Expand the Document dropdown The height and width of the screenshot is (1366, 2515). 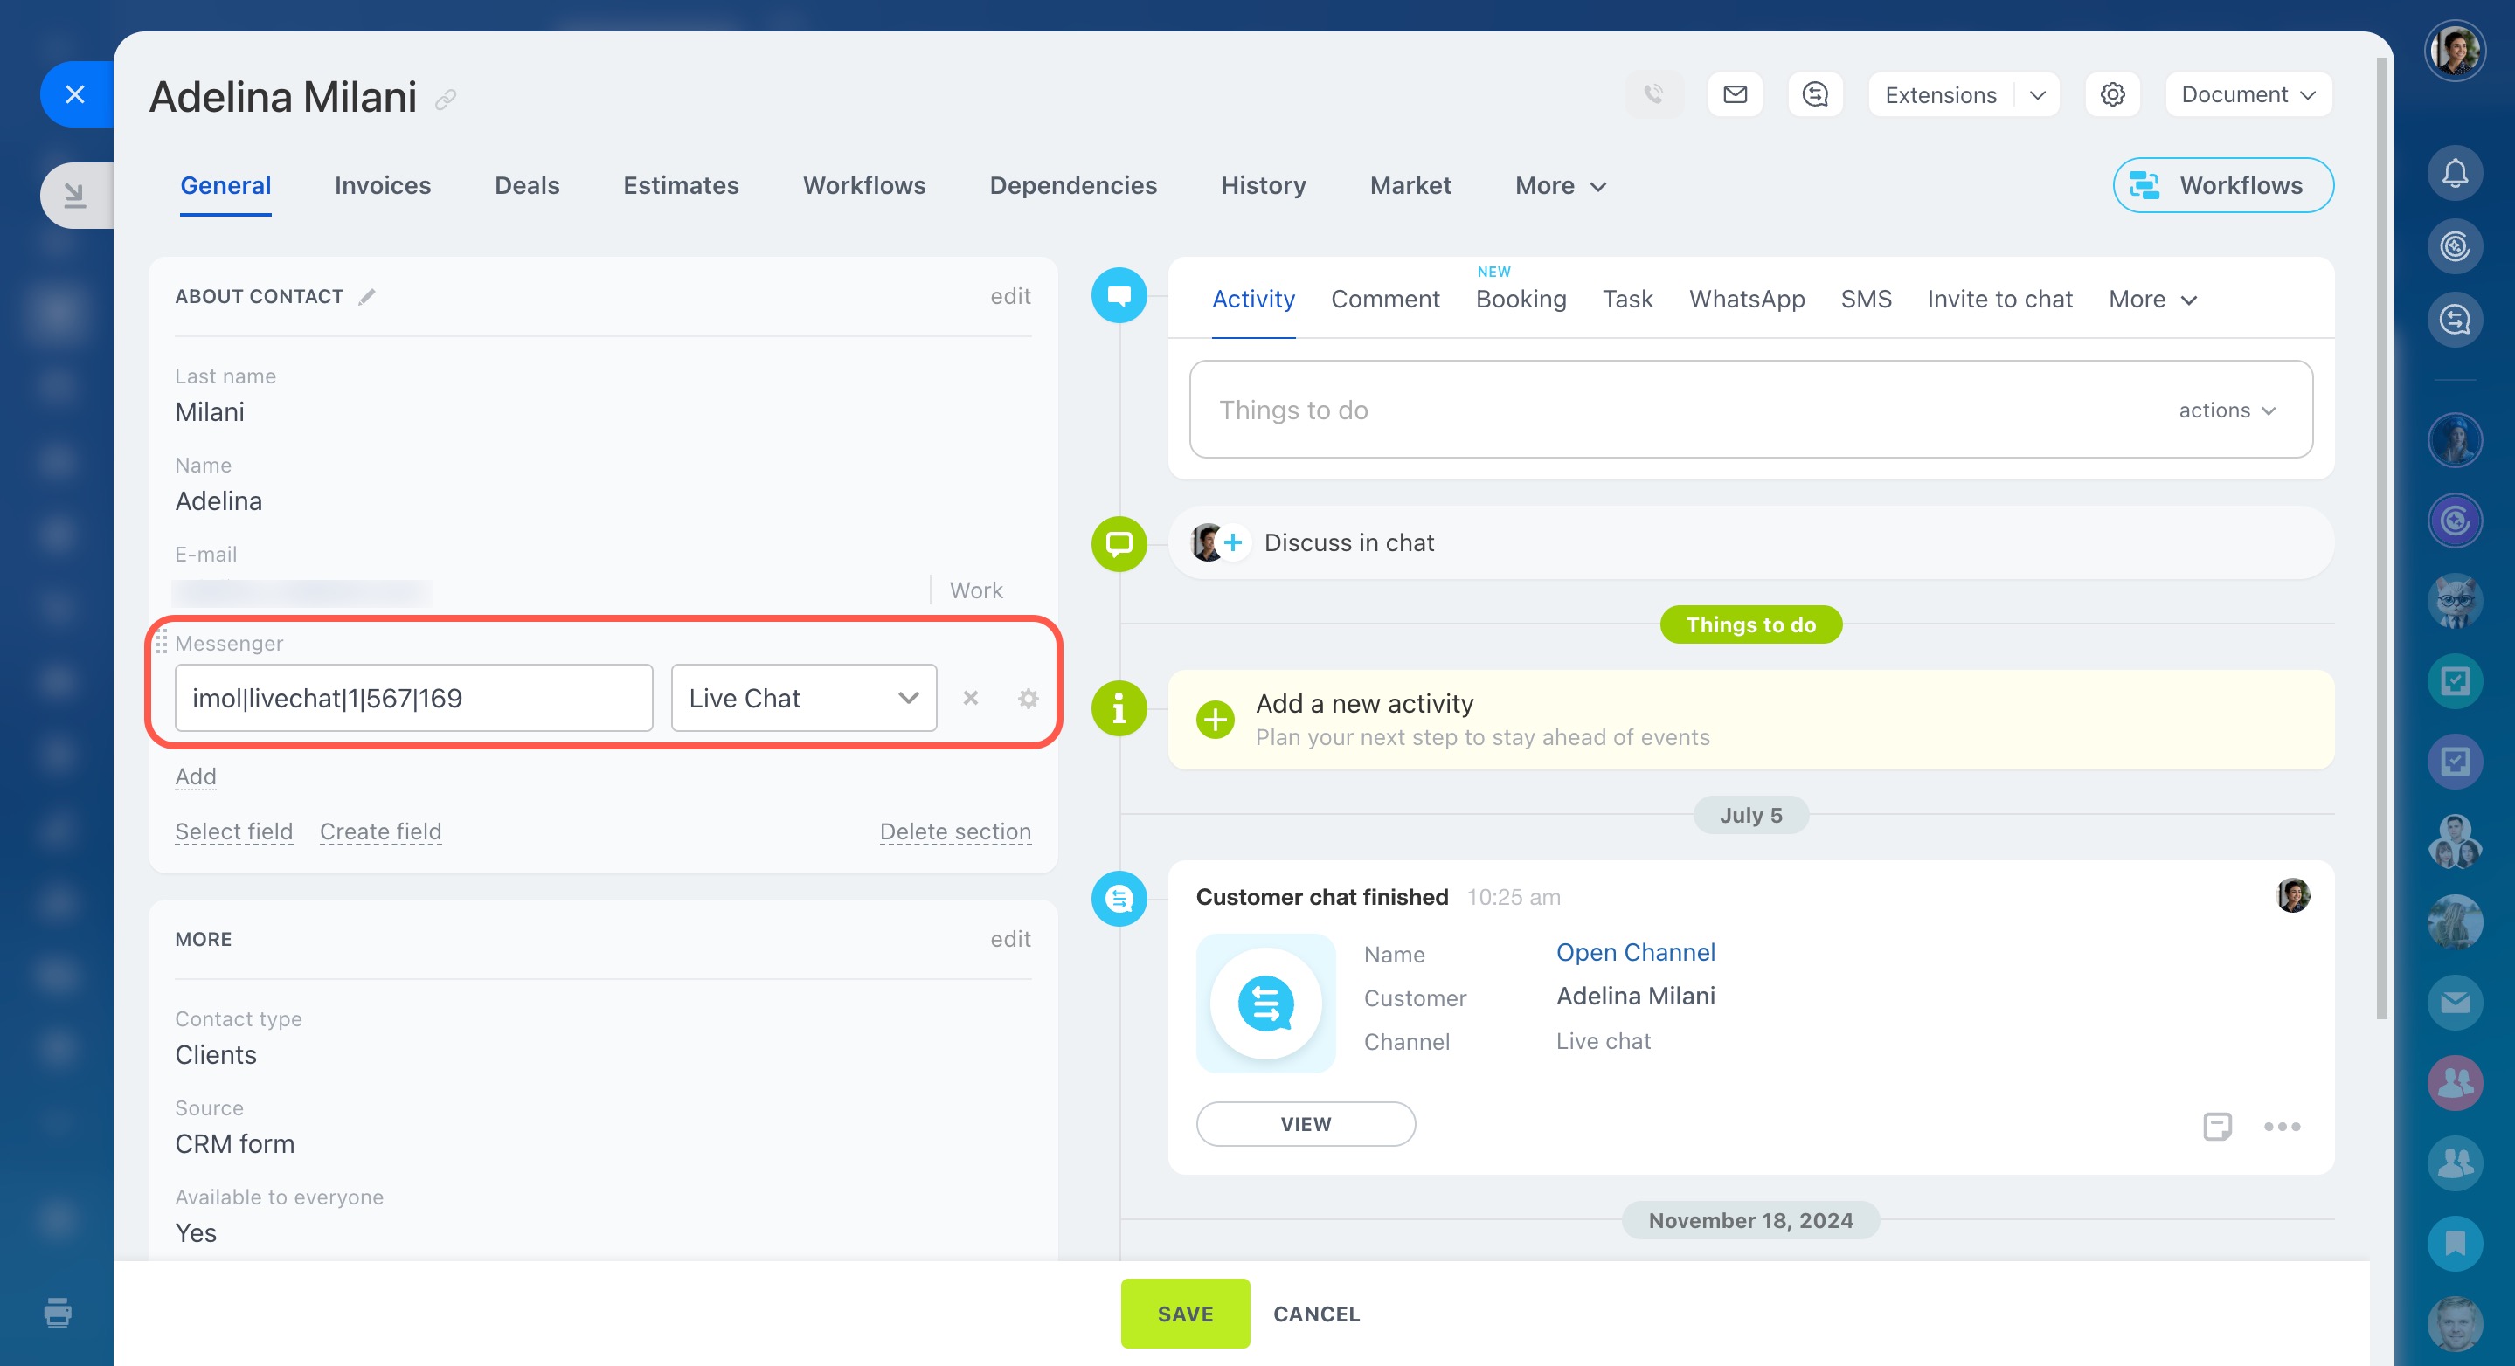click(x=2248, y=94)
